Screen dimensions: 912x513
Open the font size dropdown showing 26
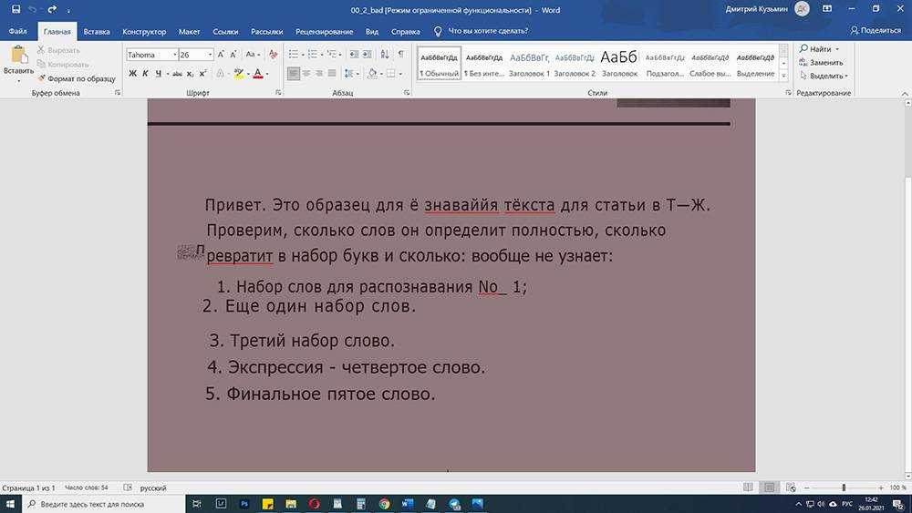click(210, 55)
